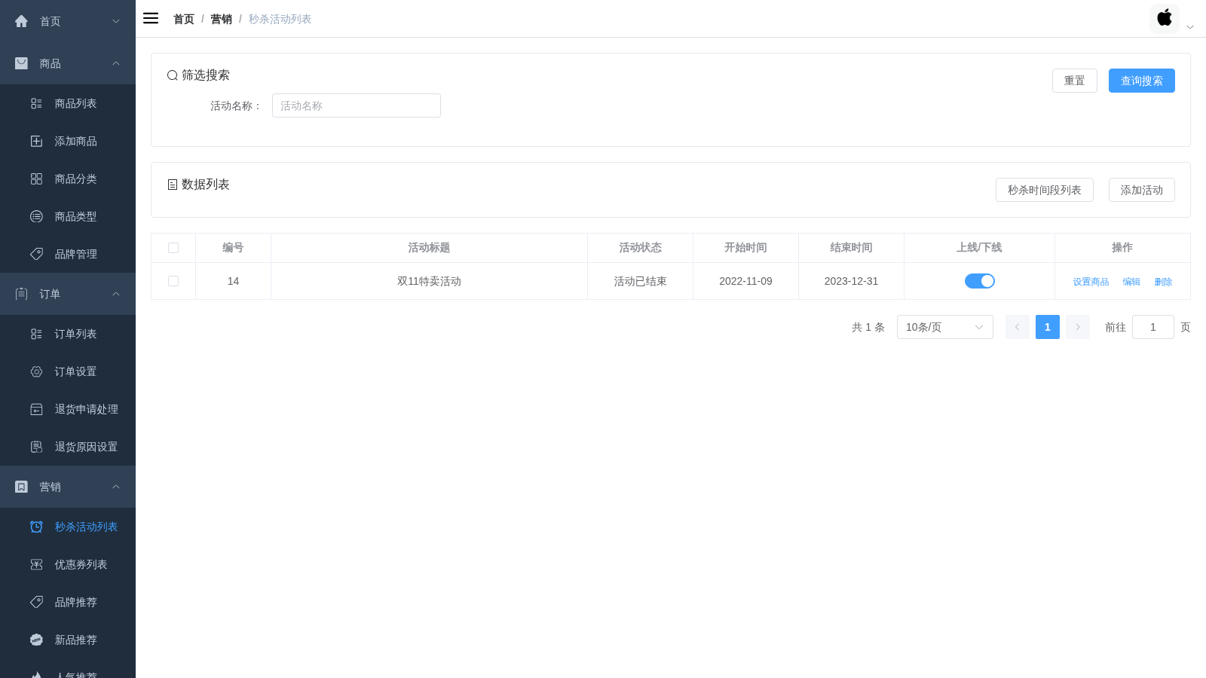Tick the select-all checkbox in table header
The height and width of the screenshot is (678, 1206).
pos(173,248)
